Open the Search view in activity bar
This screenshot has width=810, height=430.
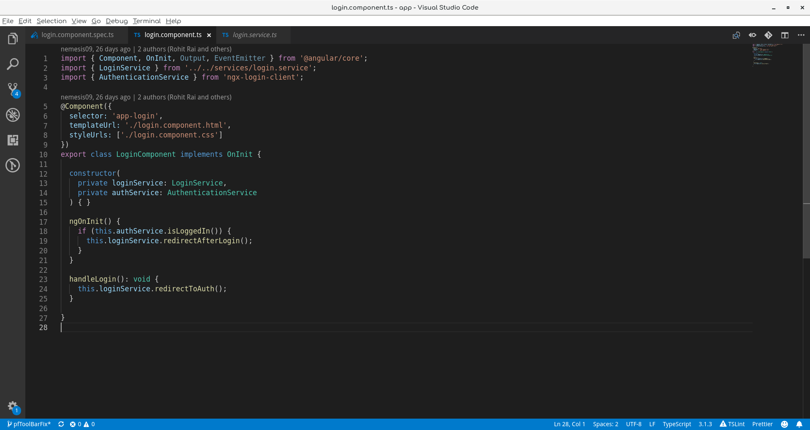[13, 64]
